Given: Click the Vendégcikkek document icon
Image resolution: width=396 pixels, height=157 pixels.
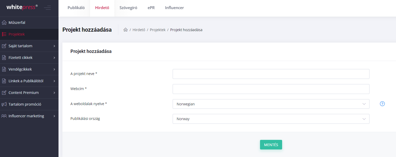Looking at the screenshot, I should (x=4, y=69).
